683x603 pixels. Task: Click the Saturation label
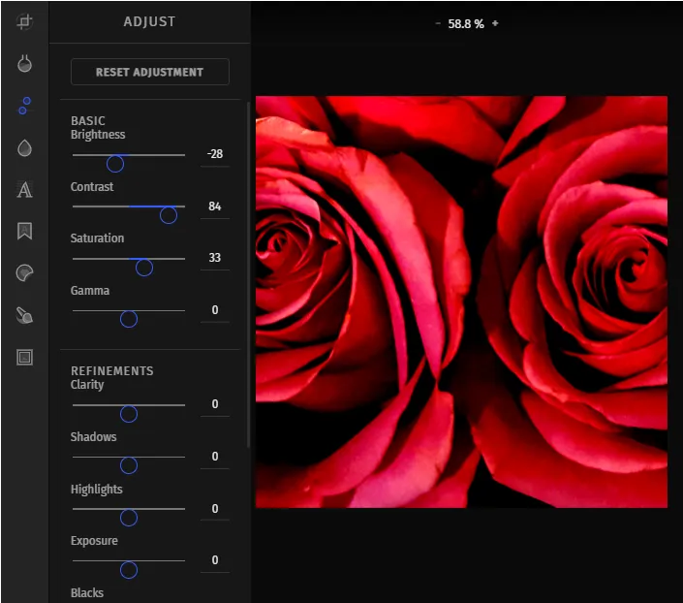97,238
